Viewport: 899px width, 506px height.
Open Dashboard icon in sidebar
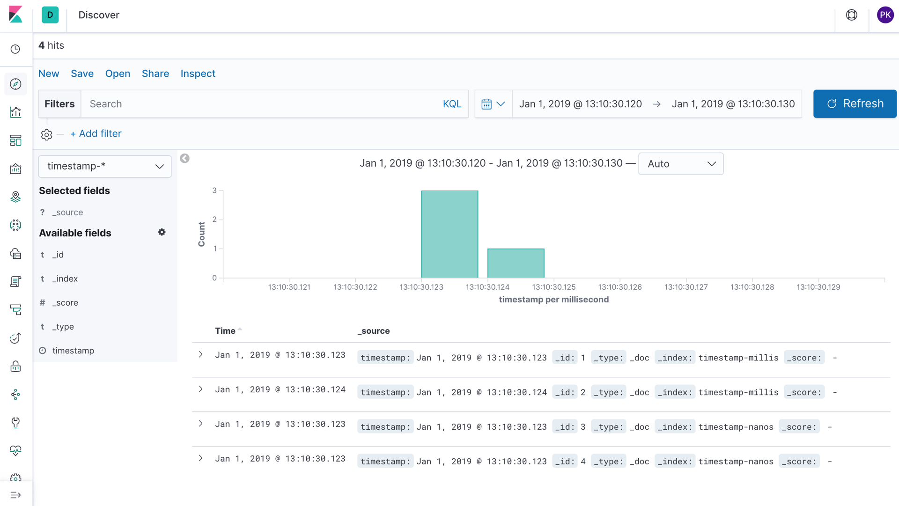point(15,140)
